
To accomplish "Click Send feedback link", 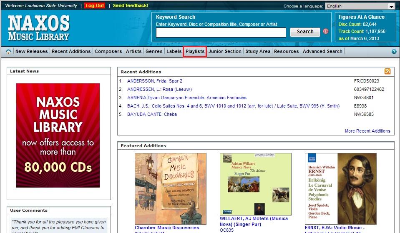I will point(131,5).
